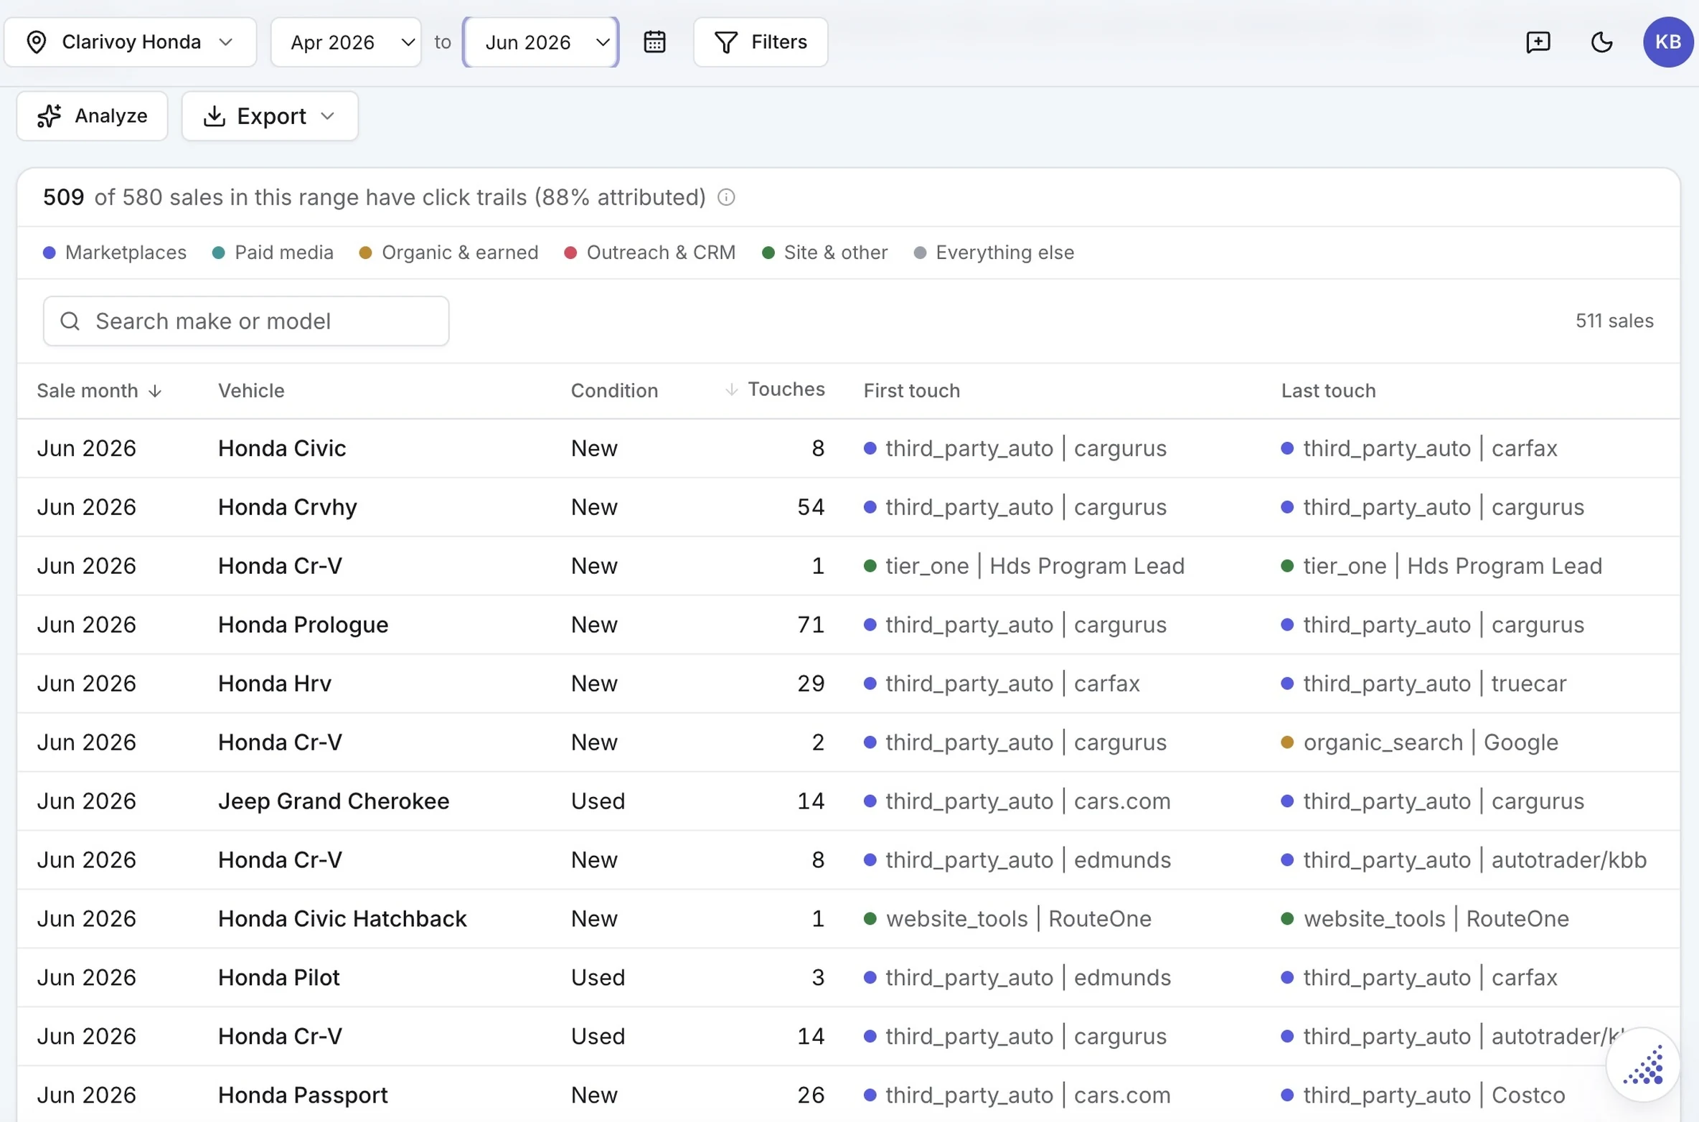Viewport: 1699px width, 1122px height.
Task: Click the Last touch column header
Action: pyautogui.click(x=1328, y=390)
